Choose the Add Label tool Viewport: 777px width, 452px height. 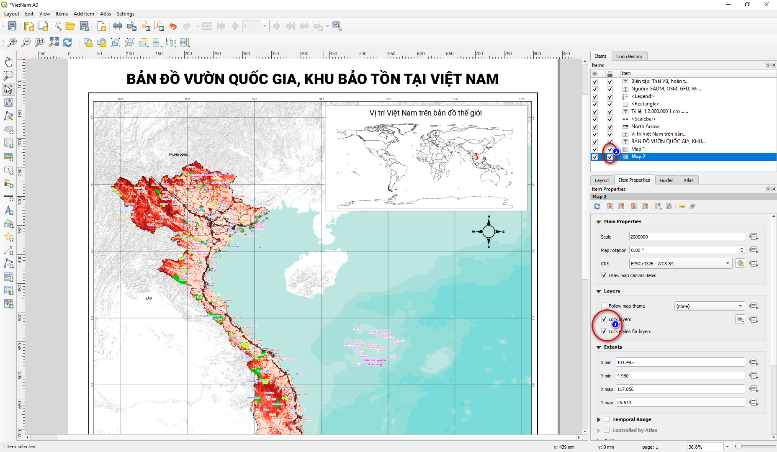(x=8, y=170)
